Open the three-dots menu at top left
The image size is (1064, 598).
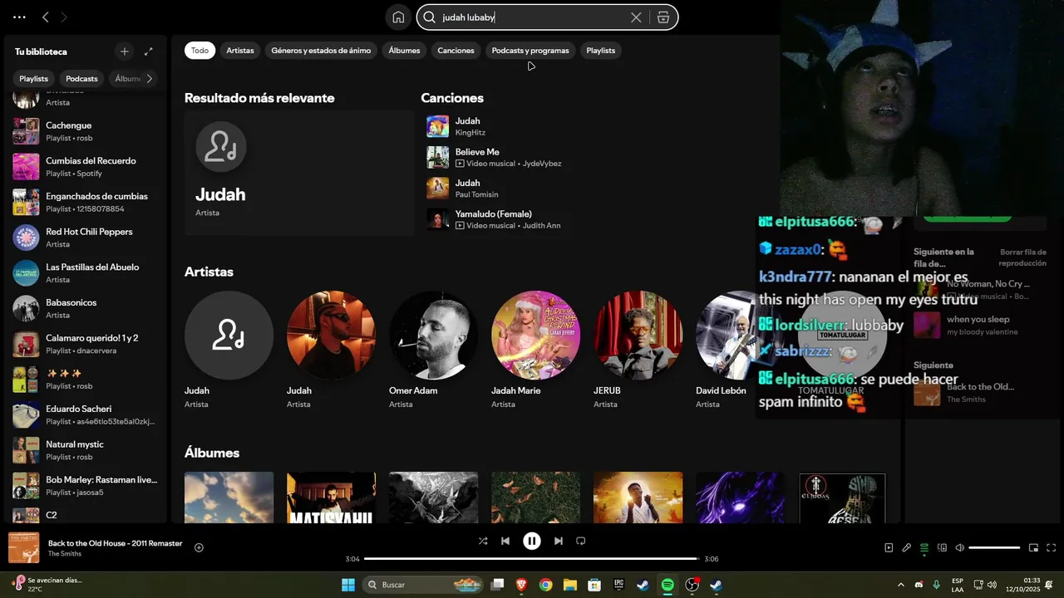tap(19, 17)
